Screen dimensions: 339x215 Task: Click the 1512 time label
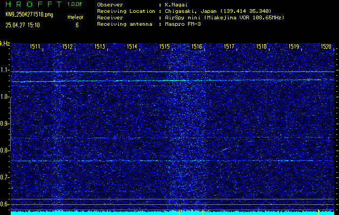(x=67, y=46)
